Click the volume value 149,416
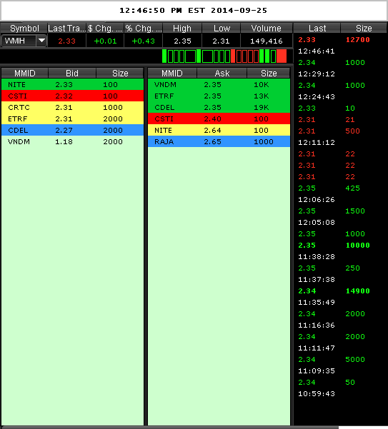The image size is (388, 429). [x=266, y=41]
